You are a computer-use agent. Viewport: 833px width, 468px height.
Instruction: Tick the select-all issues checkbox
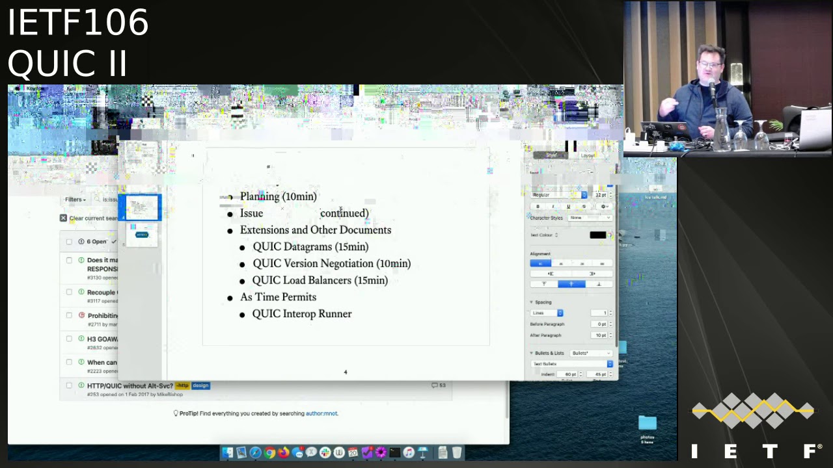click(x=69, y=242)
